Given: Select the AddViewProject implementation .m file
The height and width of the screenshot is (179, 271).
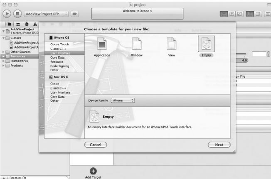Looking at the screenshot, I should tap(24, 47).
